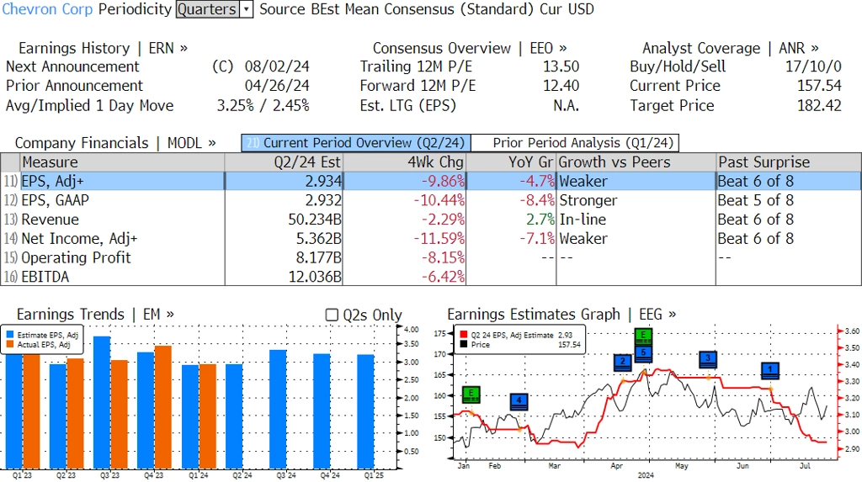Select the EBITDA row
Viewport: 862px width, 482px height.
[431, 277]
